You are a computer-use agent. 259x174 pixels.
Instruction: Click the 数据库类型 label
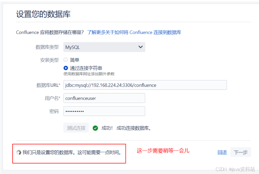(47, 47)
